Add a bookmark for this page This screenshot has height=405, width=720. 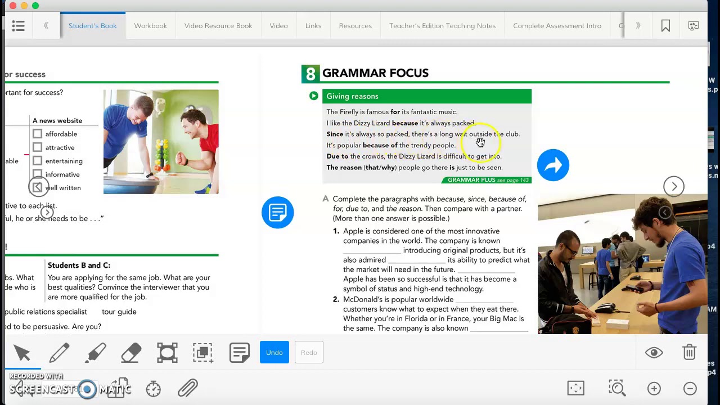tap(665, 26)
